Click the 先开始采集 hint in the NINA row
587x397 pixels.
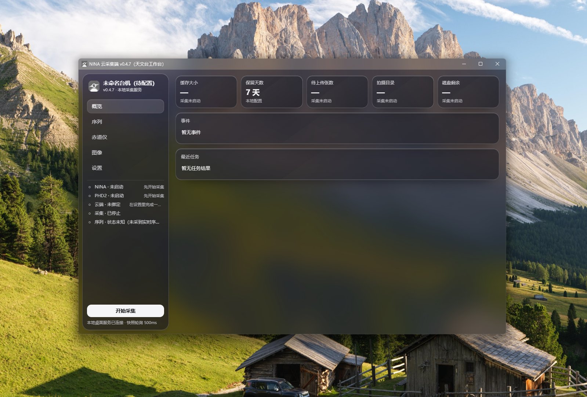(154, 187)
